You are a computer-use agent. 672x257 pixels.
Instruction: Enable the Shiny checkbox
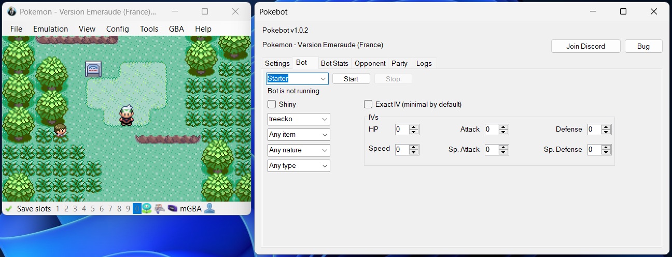click(x=272, y=104)
